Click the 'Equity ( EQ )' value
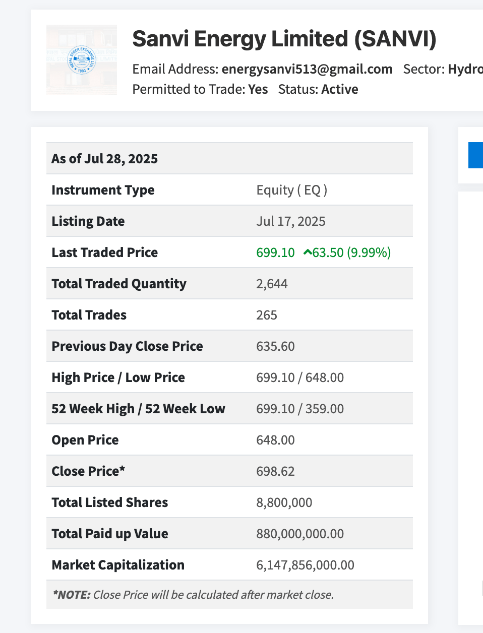This screenshot has height=633, width=483. [292, 190]
